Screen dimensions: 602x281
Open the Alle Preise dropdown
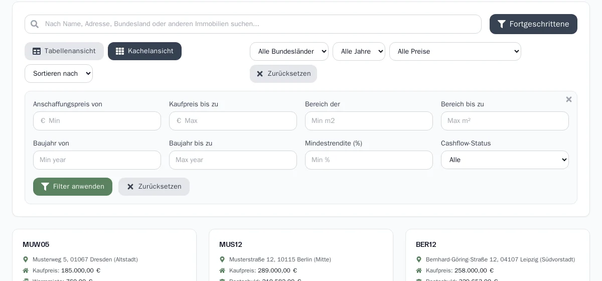[455, 51]
